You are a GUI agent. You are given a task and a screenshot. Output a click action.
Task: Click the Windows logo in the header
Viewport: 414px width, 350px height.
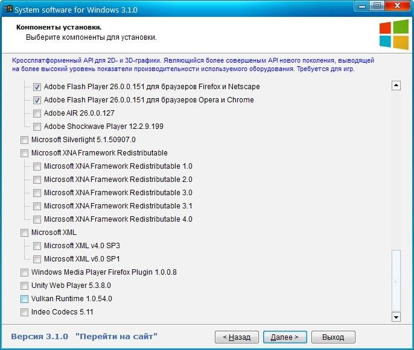(394, 34)
